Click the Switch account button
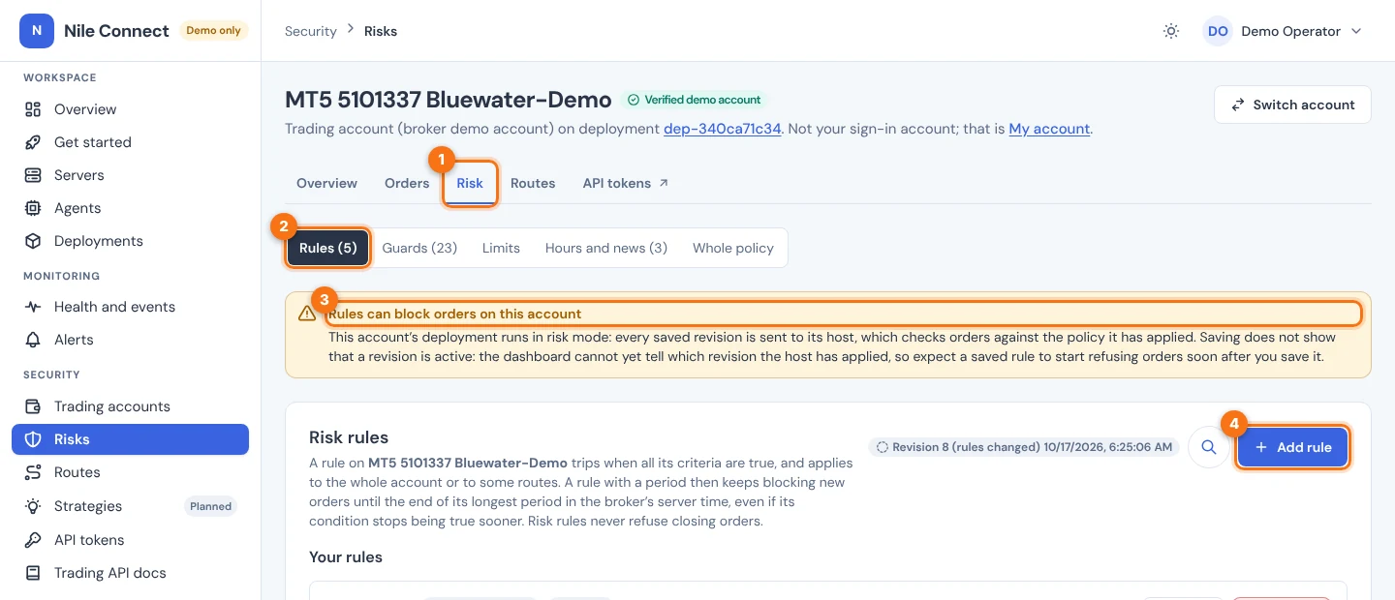This screenshot has width=1395, height=600. [x=1292, y=105]
